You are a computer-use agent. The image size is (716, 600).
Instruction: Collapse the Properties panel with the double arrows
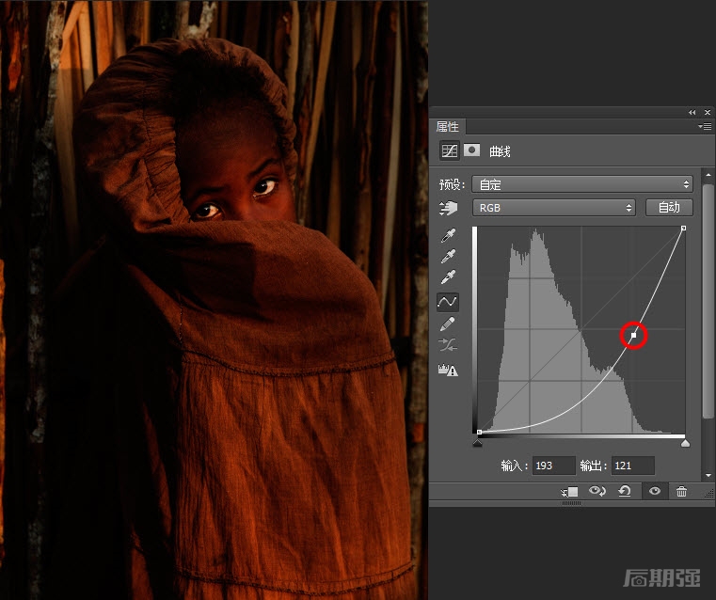point(692,112)
